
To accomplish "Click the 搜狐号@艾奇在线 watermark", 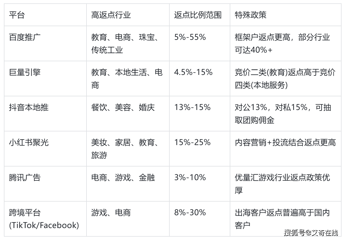I will [x=311, y=232].
